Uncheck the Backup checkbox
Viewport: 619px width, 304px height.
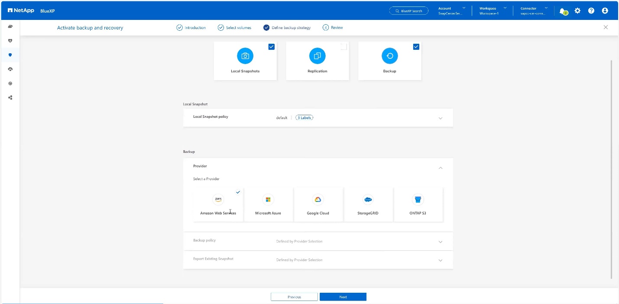point(416,47)
